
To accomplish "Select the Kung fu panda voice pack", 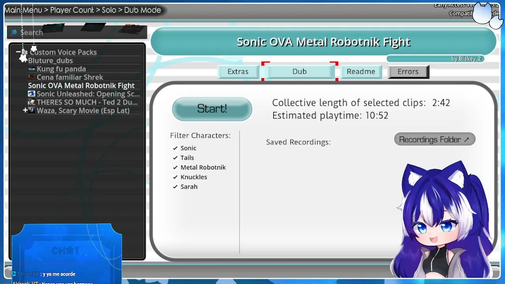I will tap(61, 69).
